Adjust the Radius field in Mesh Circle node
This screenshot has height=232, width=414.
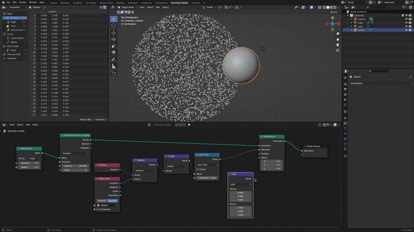[28, 167]
